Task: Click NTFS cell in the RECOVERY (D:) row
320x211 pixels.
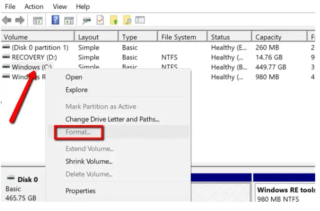Action: (x=169, y=58)
